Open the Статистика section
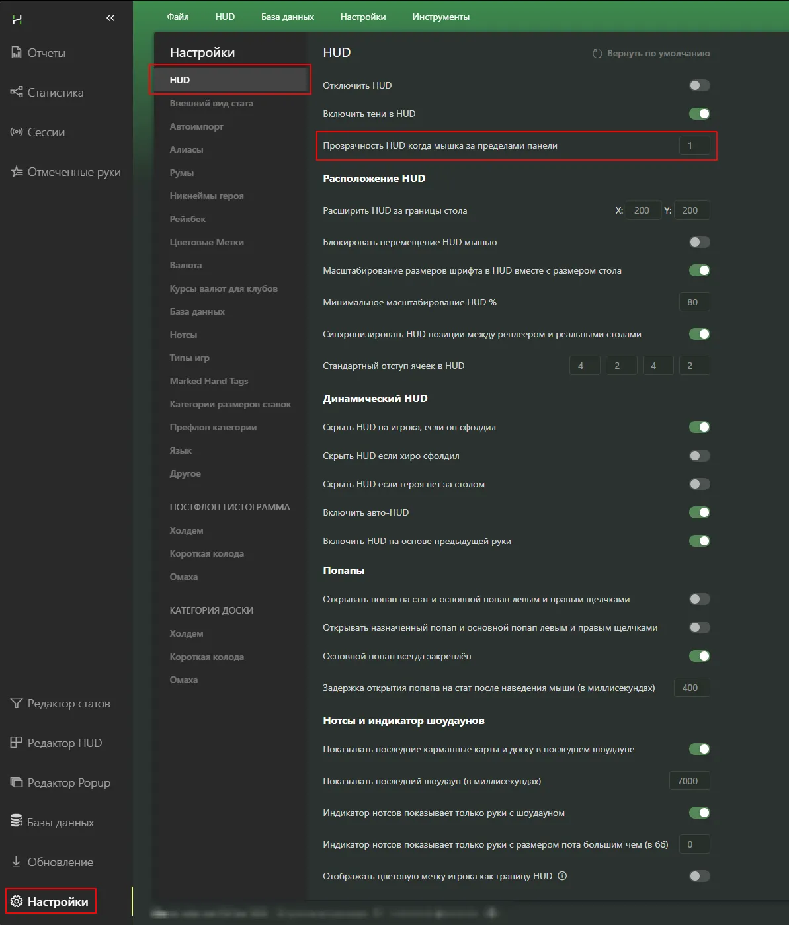Screen dimensions: 789x925 [x=55, y=93]
